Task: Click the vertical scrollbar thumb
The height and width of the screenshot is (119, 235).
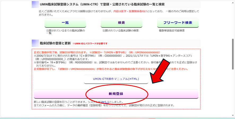Action: [233, 54]
